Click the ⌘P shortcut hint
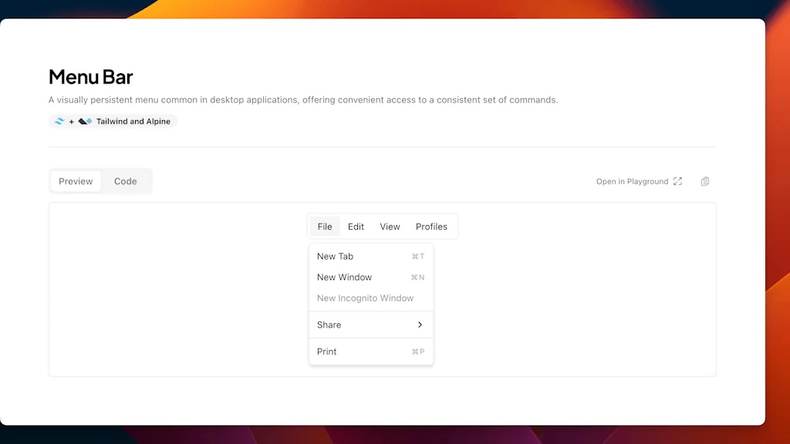This screenshot has width=790, height=444. (x=417, y=352)
